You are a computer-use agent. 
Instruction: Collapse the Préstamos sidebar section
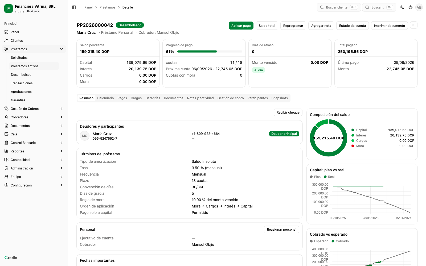pos(62,49)
